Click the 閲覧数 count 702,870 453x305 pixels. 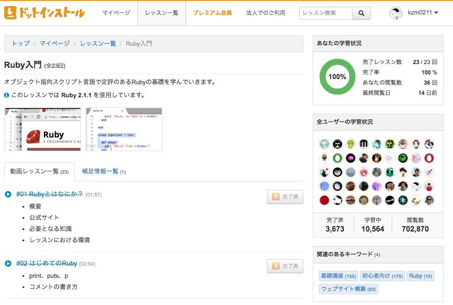click(x=415, y=229)
